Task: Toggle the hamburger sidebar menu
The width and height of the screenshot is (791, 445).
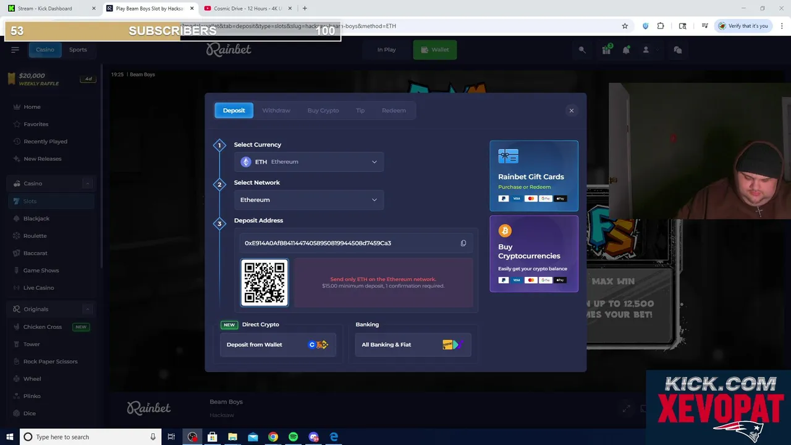Action: click(15, 50)
